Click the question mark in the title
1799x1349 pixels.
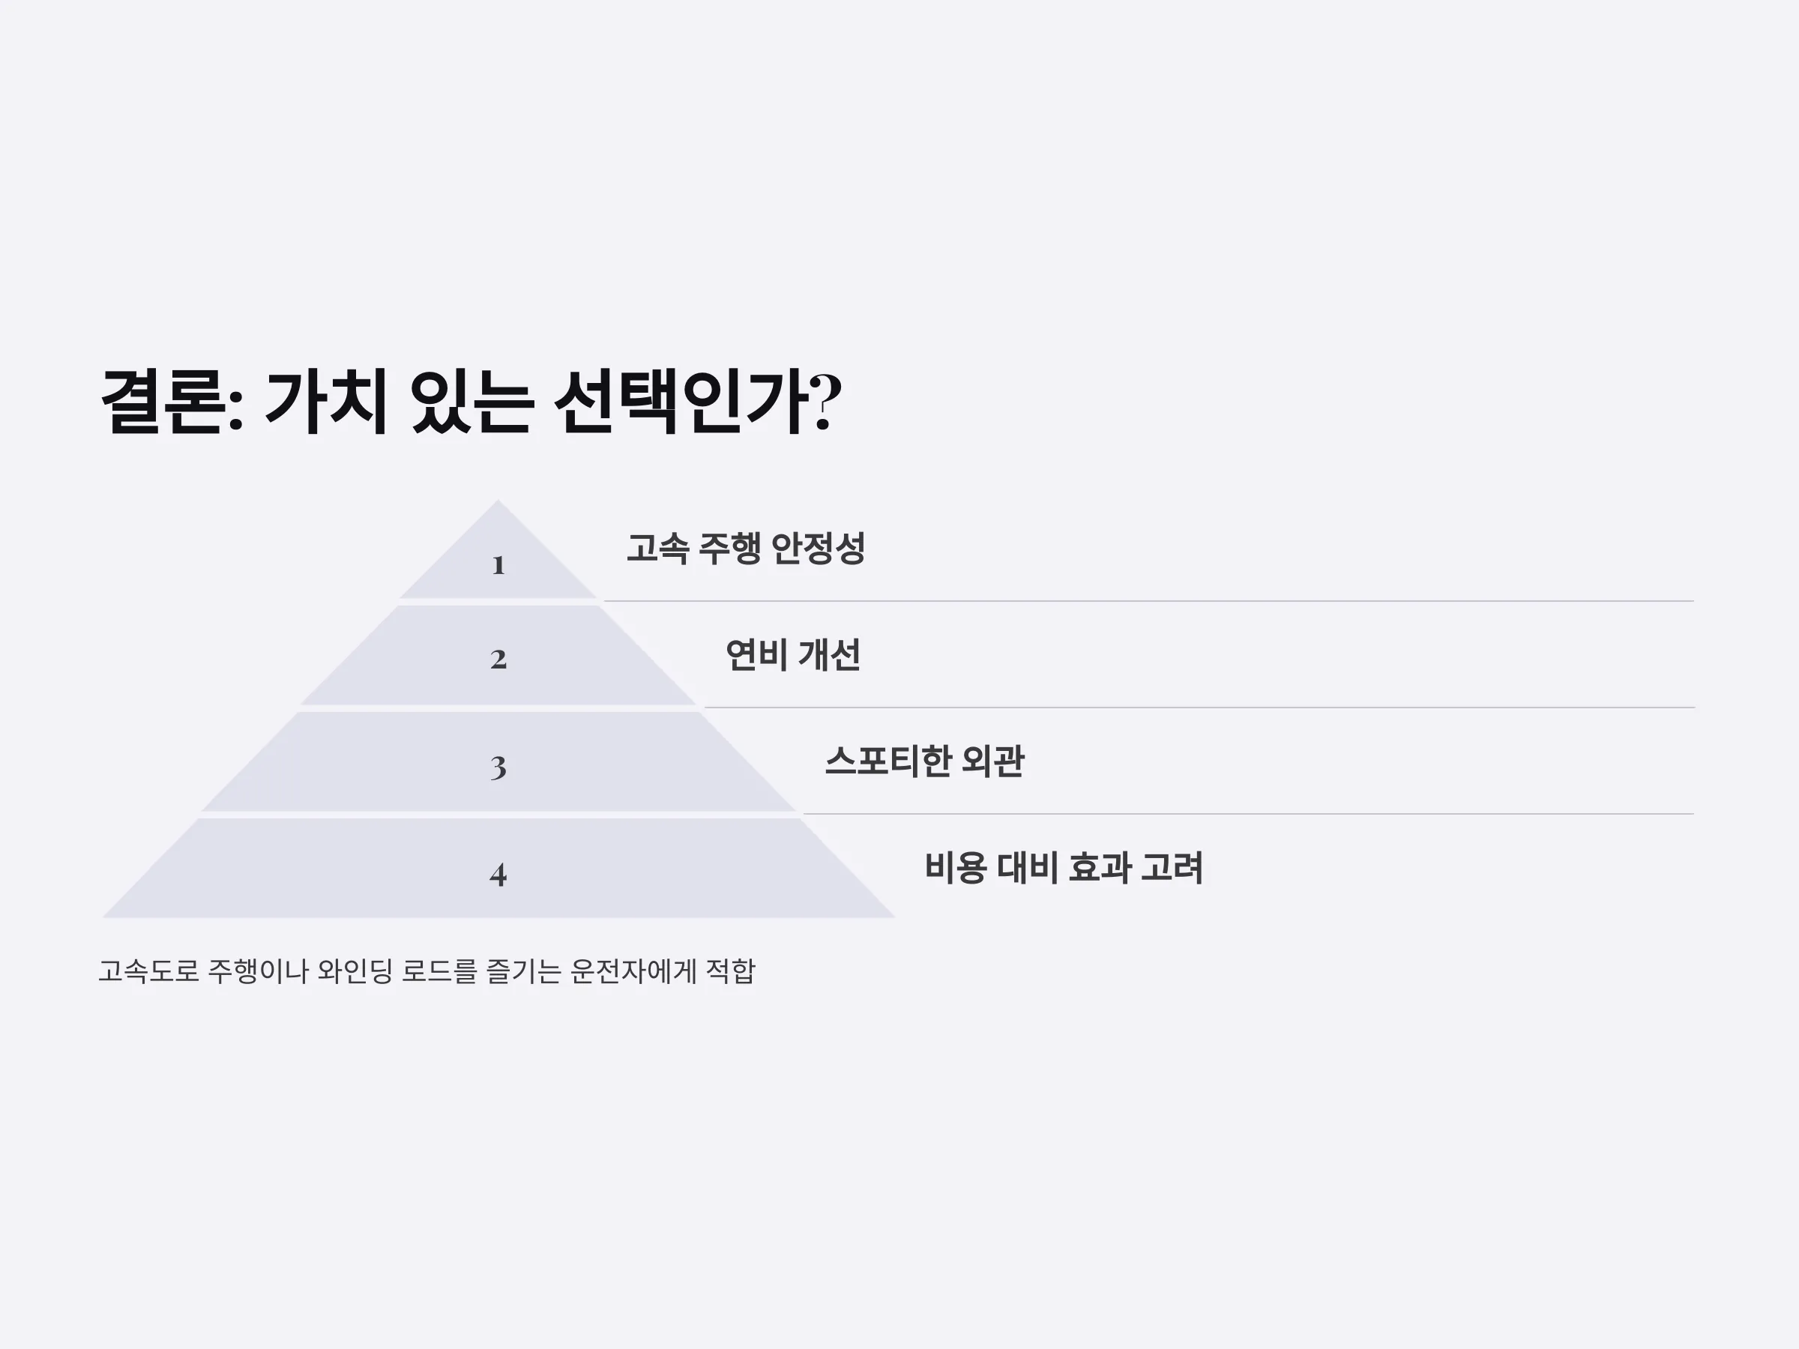[x=826, y=402]
